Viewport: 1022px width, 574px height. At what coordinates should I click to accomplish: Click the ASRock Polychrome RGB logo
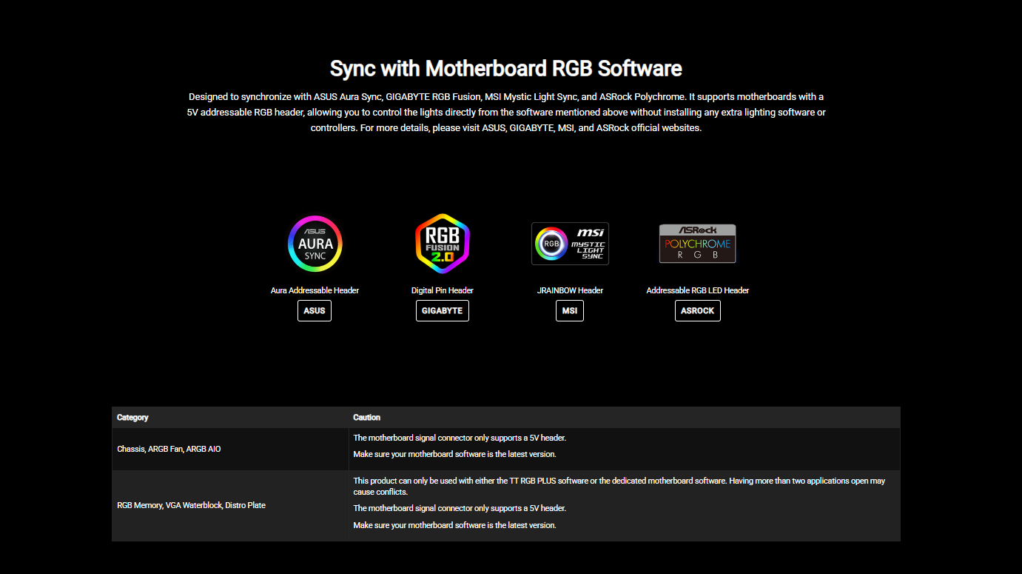(697, 244)
